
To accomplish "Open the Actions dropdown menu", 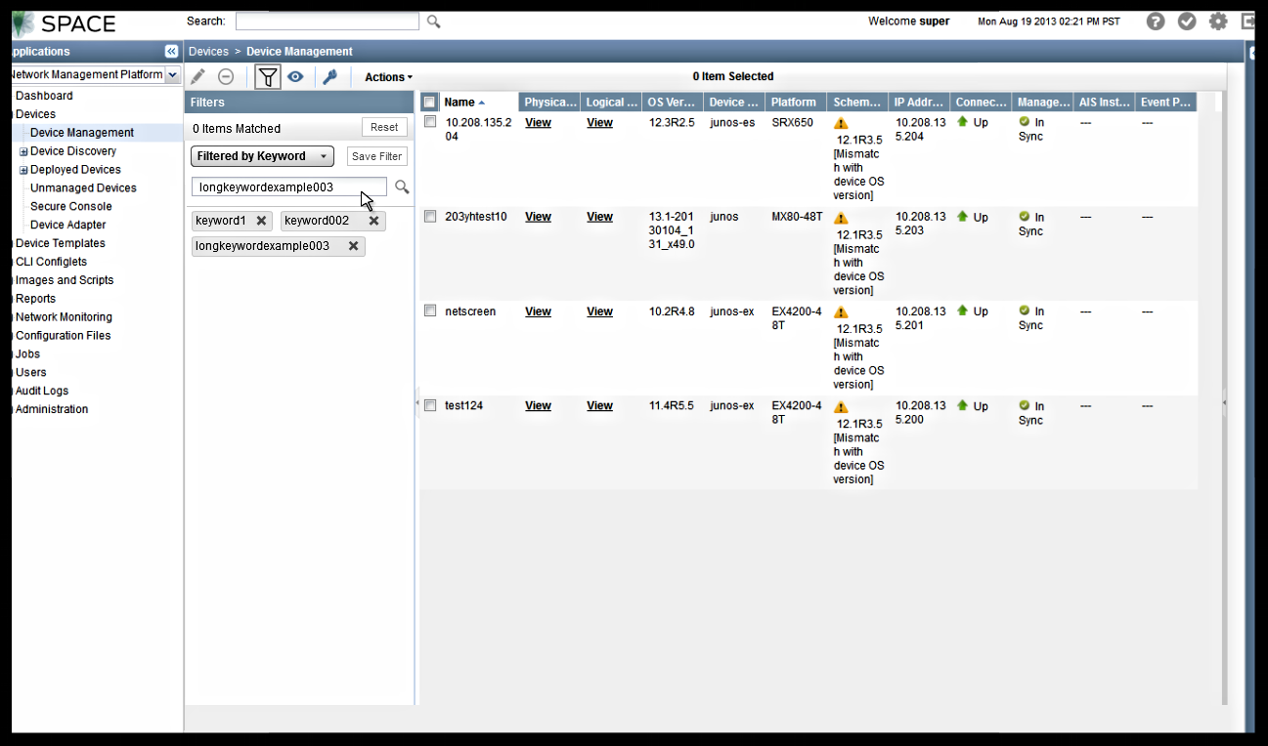I will (388, 77).
